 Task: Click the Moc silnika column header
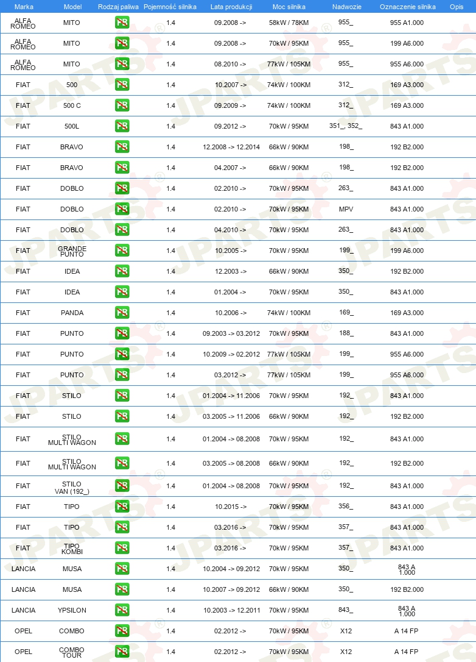pos(289,7)
